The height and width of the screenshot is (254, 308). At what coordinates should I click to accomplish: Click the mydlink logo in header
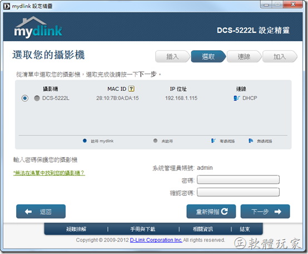point(38,27)
